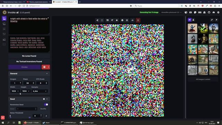Click the Invoke button
This screenshot has width=222, height=125.
click(25, 67)
